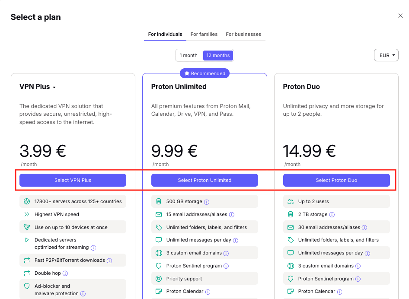
Task: Open the EUR currency dropdown
Action: click(x=386, y=55)
